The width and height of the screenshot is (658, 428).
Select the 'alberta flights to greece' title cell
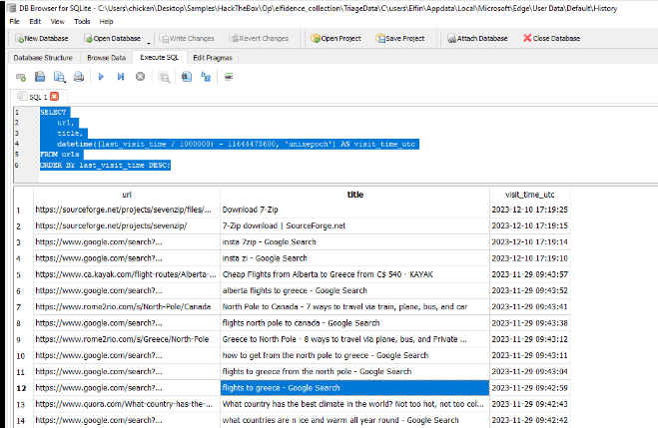355,290
